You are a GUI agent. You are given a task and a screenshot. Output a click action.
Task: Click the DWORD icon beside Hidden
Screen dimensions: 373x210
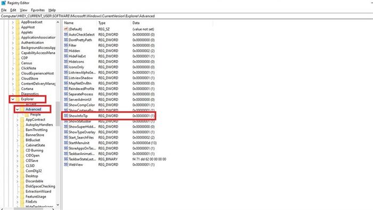coord(66,51)
